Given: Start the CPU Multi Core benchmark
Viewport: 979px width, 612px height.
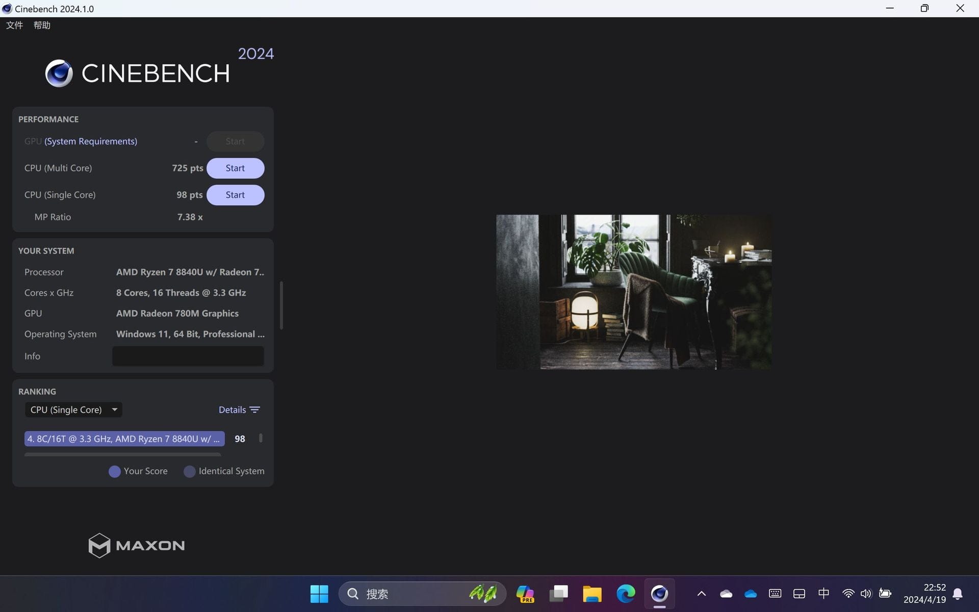Looking at the screenshot, I should pyautogui.click(x=235, y=168).
